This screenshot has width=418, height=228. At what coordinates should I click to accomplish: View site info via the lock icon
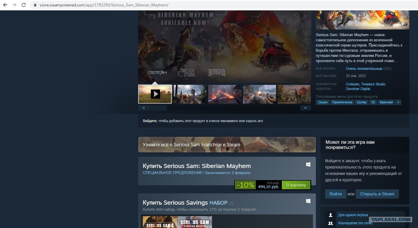coord(35,5)
